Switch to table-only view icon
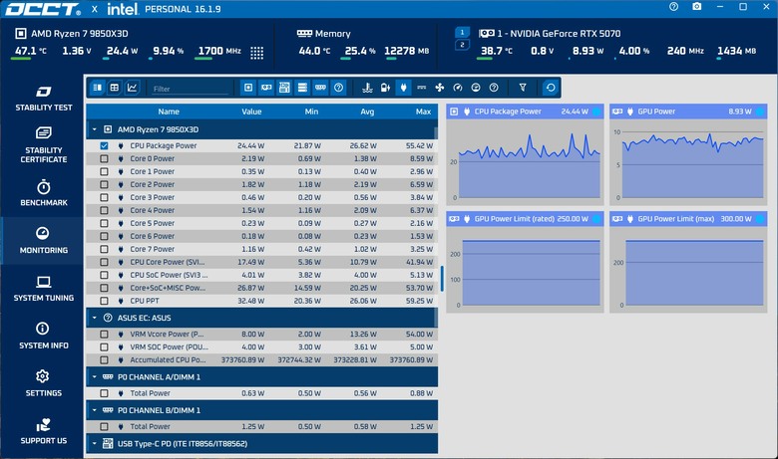778x459 pixels. pos(115,88)
